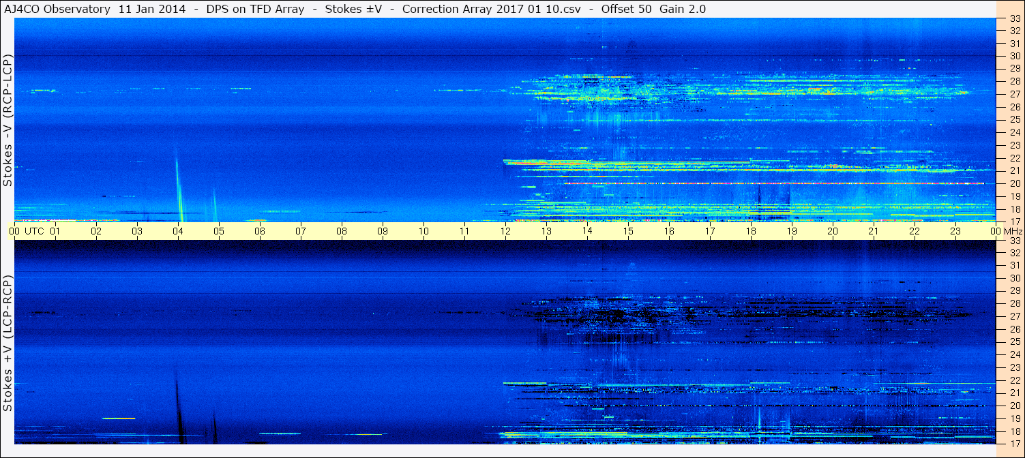
Task: Select the 11 hour marker on time axis
Action: point(464,231)
